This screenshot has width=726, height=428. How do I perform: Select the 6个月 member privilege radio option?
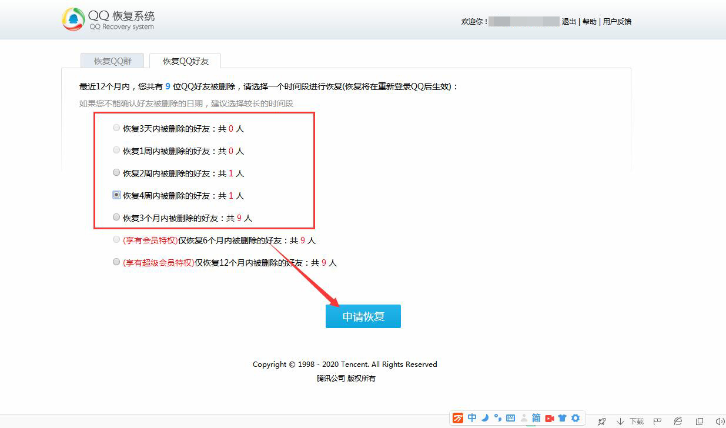click(x=116, y=239)
